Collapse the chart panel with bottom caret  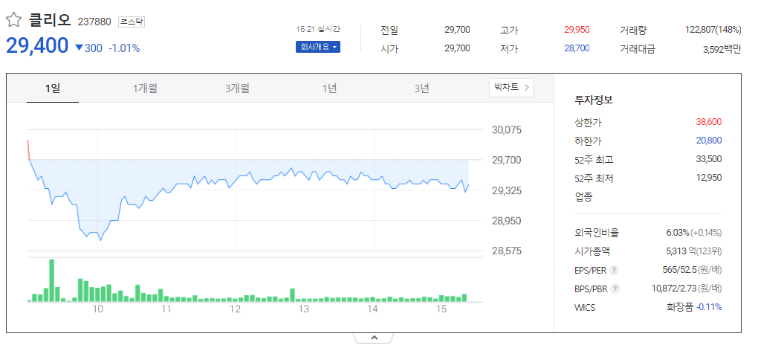tap(374, 338)
